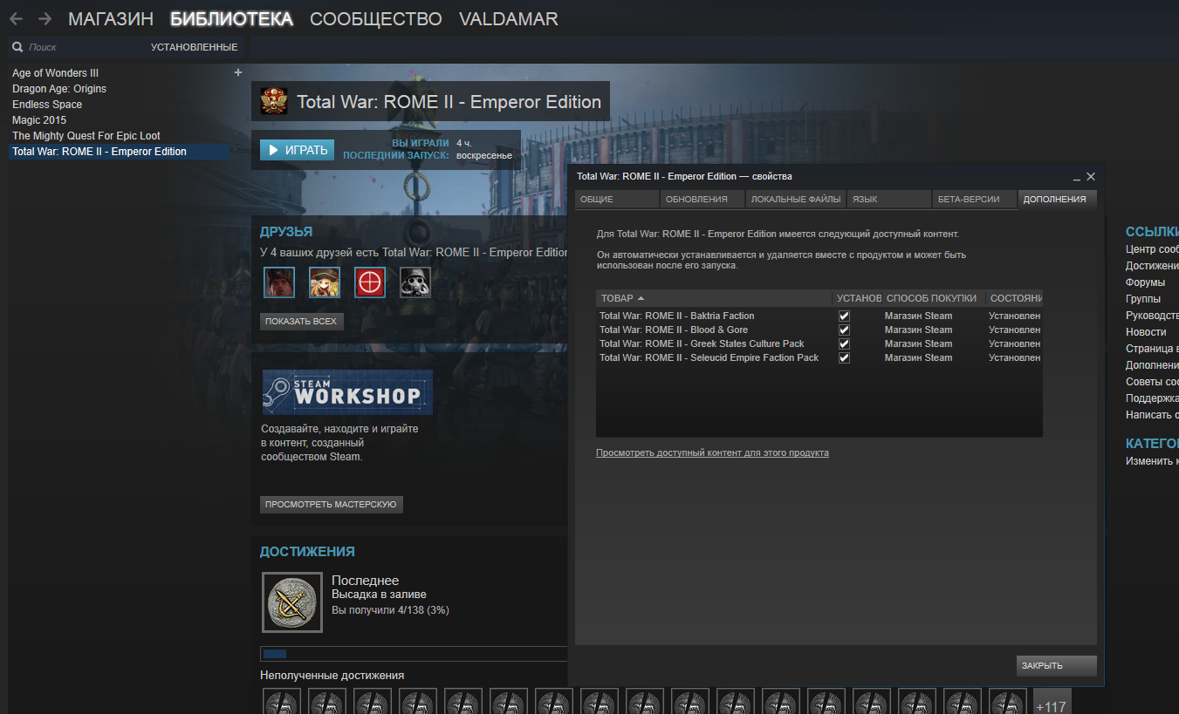Expand the +117 remaining achievements
Viewport: 1179px width, 714px height.
pyautogui.click(x=1052, y=704)
